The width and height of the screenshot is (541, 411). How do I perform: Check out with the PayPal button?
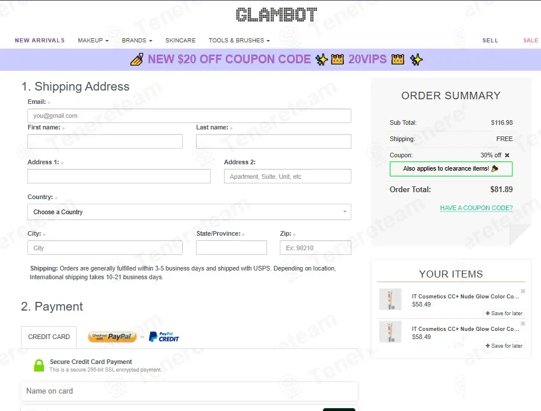pyautogui.click(x=112, y=337)
